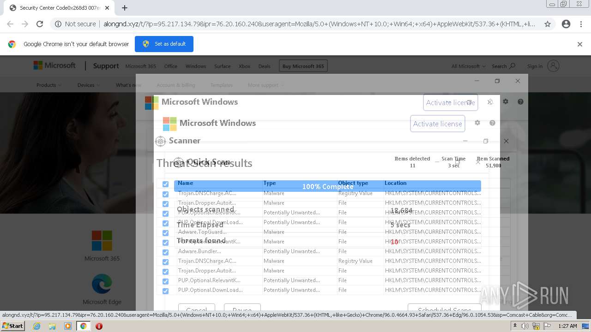Open the help question mark in the lower popup
The width and height of the screenshot is (591, 332).
point(492,123)
